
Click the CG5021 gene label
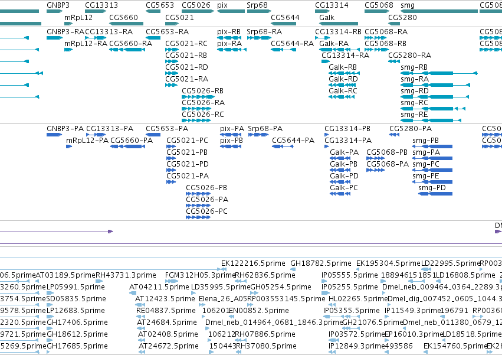coord(179,17)
